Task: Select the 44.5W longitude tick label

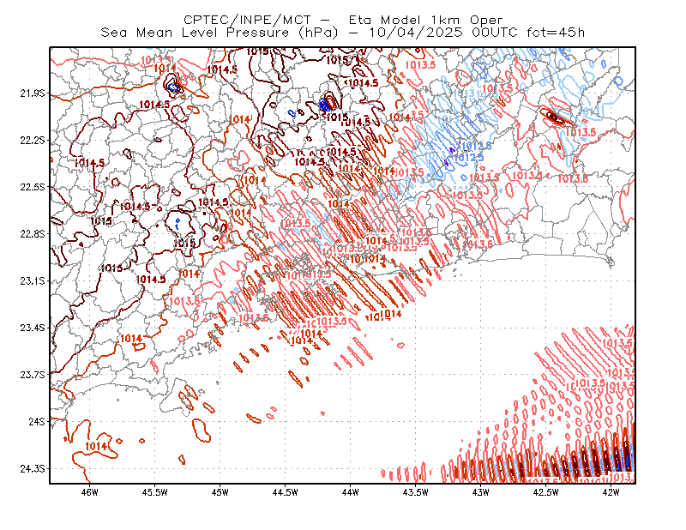Action: coord(286,492)
